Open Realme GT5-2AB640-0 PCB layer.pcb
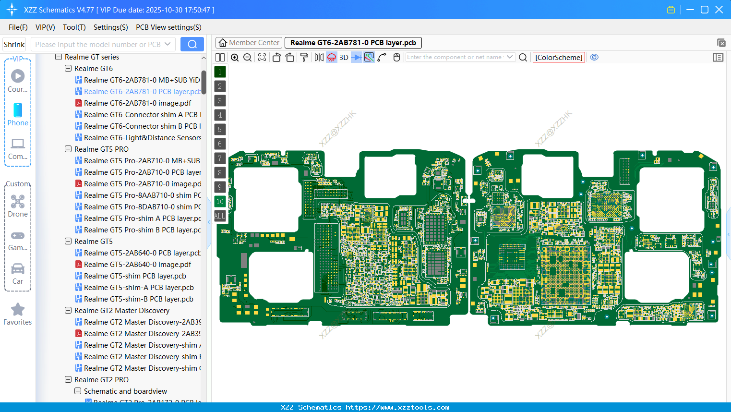Screen dimensions: 731x412 coord(138,253)
